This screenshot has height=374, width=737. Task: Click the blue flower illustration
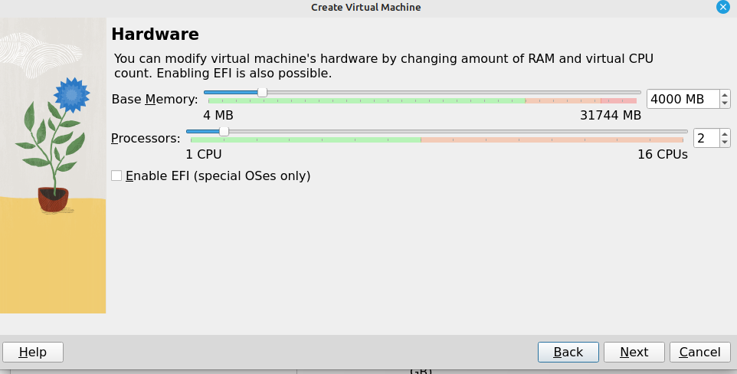point(71,95)
